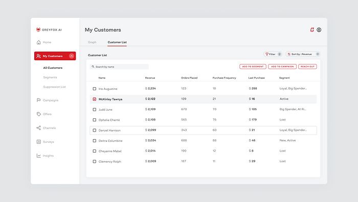Click the Reach Out button

307,66
